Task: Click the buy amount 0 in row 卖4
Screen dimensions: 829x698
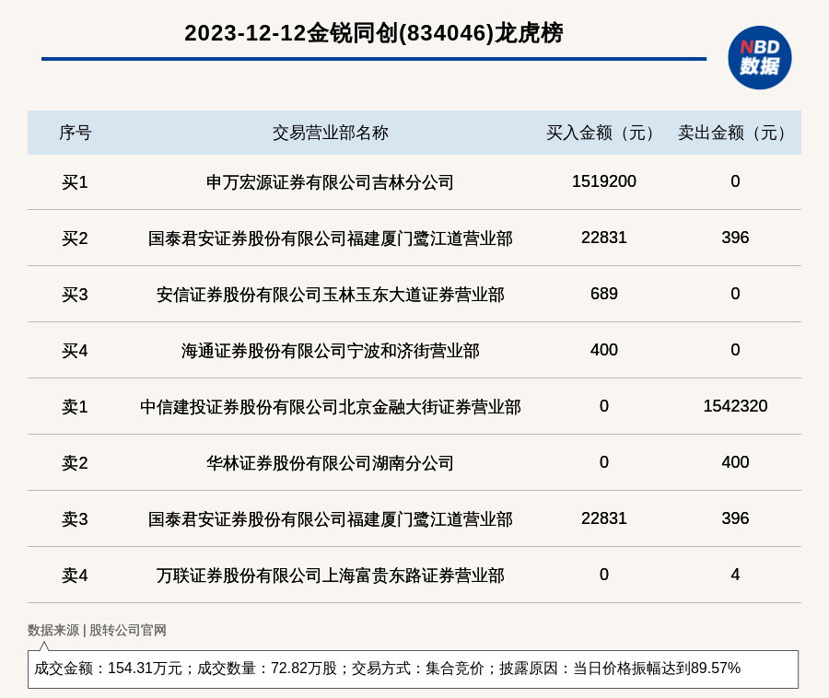Action: pos(603,575)
